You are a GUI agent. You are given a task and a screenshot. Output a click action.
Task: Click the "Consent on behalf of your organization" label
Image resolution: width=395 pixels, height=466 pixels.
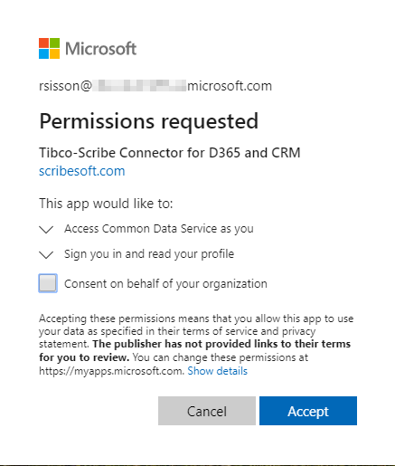point(165,284)
